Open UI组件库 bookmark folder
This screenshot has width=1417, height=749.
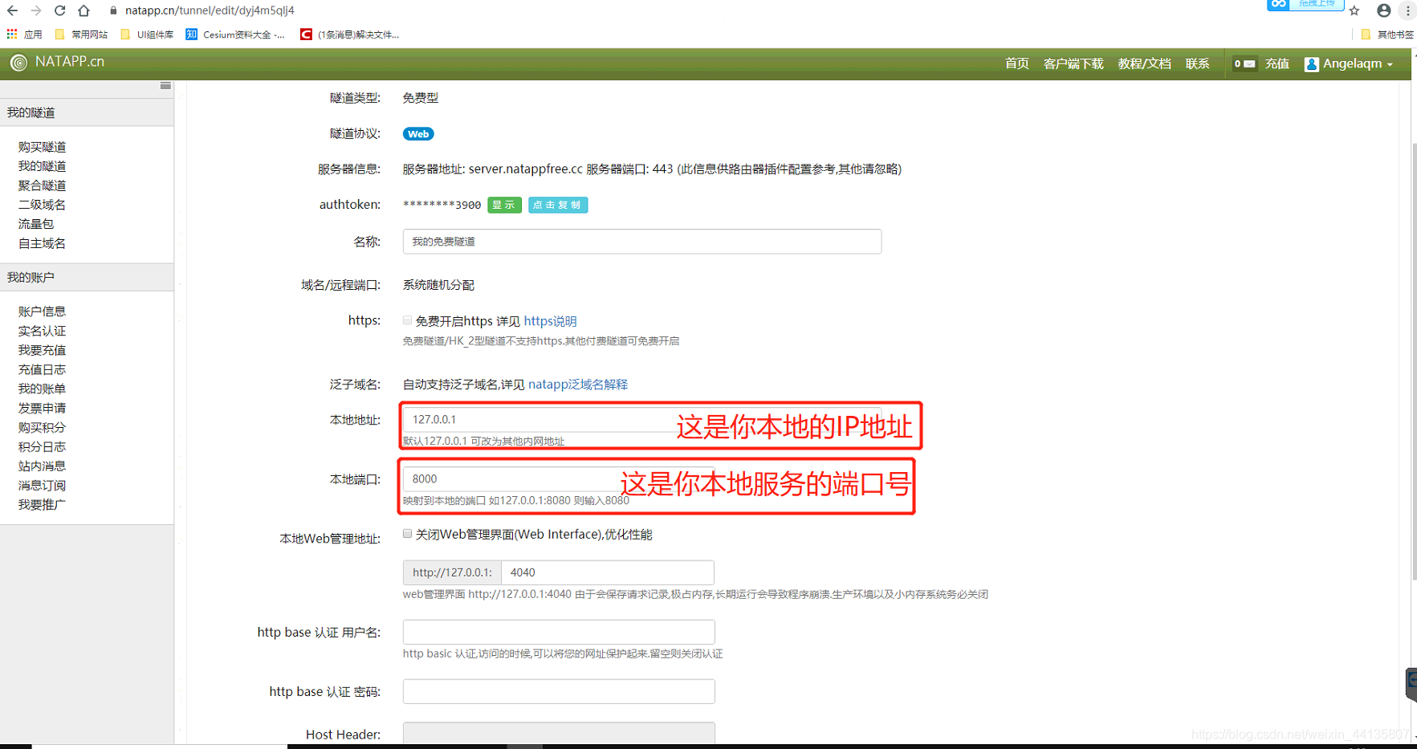tap(147, 35)
